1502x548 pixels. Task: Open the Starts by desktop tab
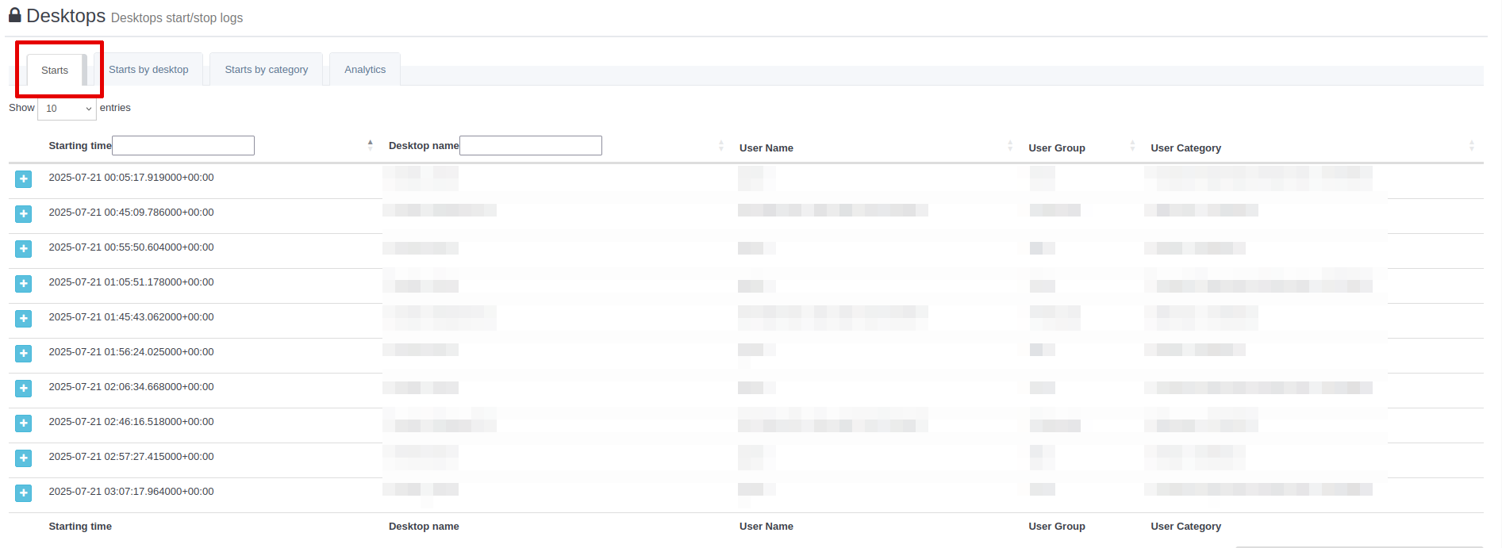[x=148, y=70]
